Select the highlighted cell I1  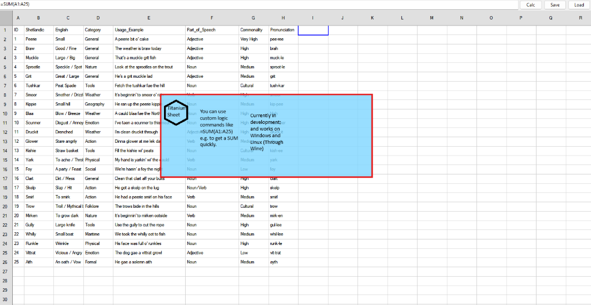(x=313, y=30)
